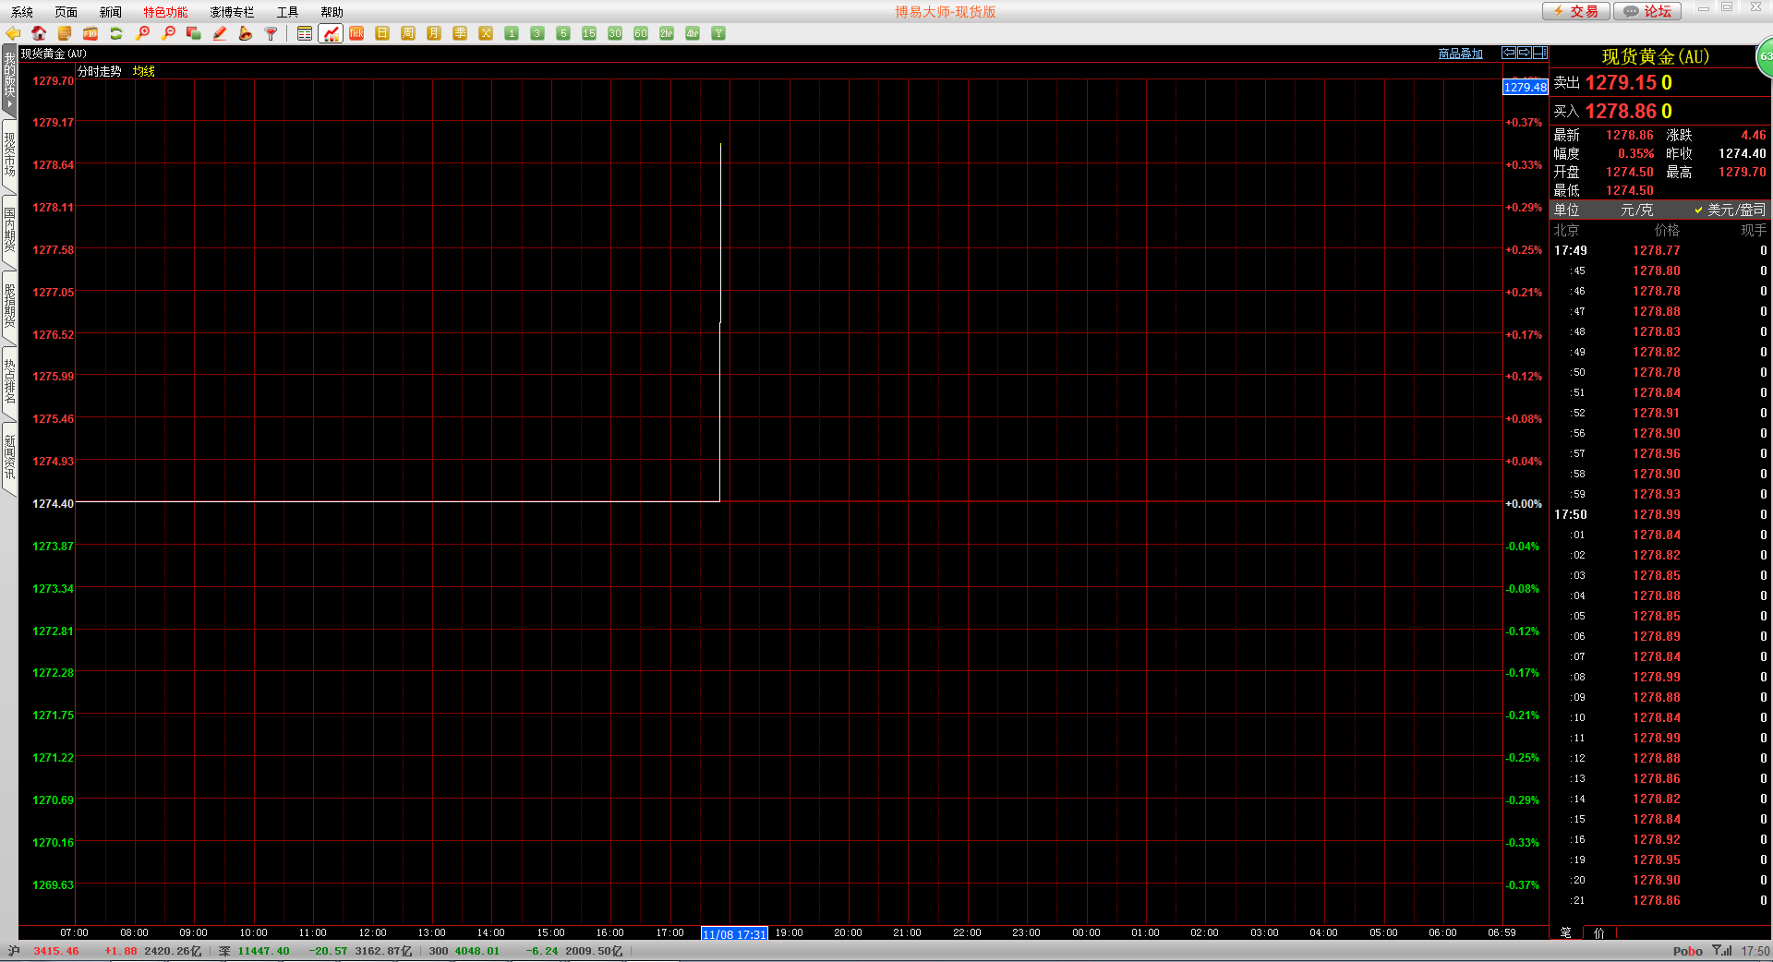Screen dimensions: 1773x962
Task: Click the red pencil drawing tool icon
Action: point(220,33)
